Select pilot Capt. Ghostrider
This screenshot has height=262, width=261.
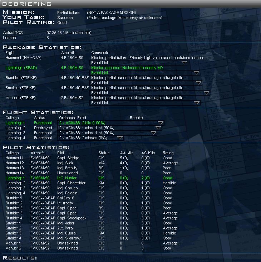tap(71, 183)
